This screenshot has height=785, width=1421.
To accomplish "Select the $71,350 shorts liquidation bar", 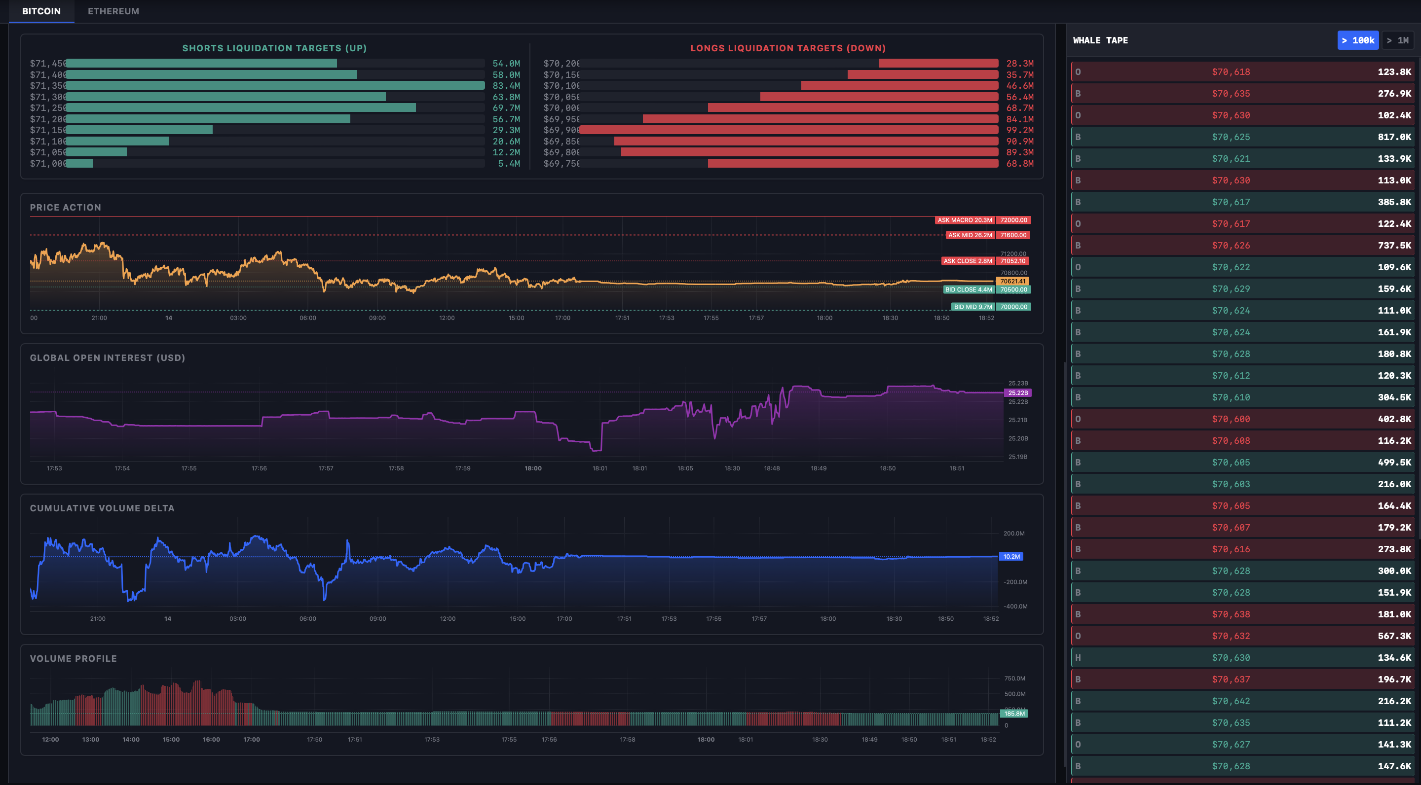I will [x=275, y=85].
